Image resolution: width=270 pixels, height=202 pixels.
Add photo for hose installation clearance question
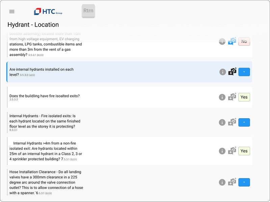[232, 182]
